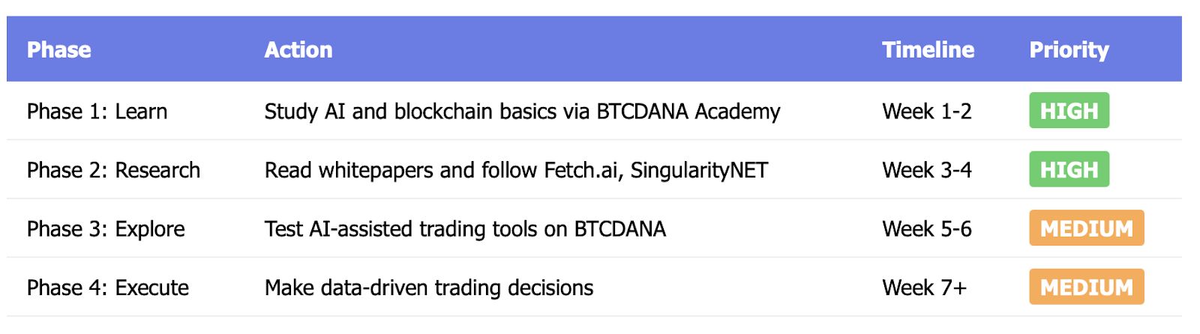Image resolution: width=1200 pixels, height=334 pixels.
Task: Click the HIGH badge in Phase 2 row
Action: pos(1069,170)
